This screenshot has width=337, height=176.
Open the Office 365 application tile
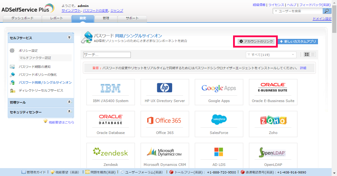(x=165, y=124)
